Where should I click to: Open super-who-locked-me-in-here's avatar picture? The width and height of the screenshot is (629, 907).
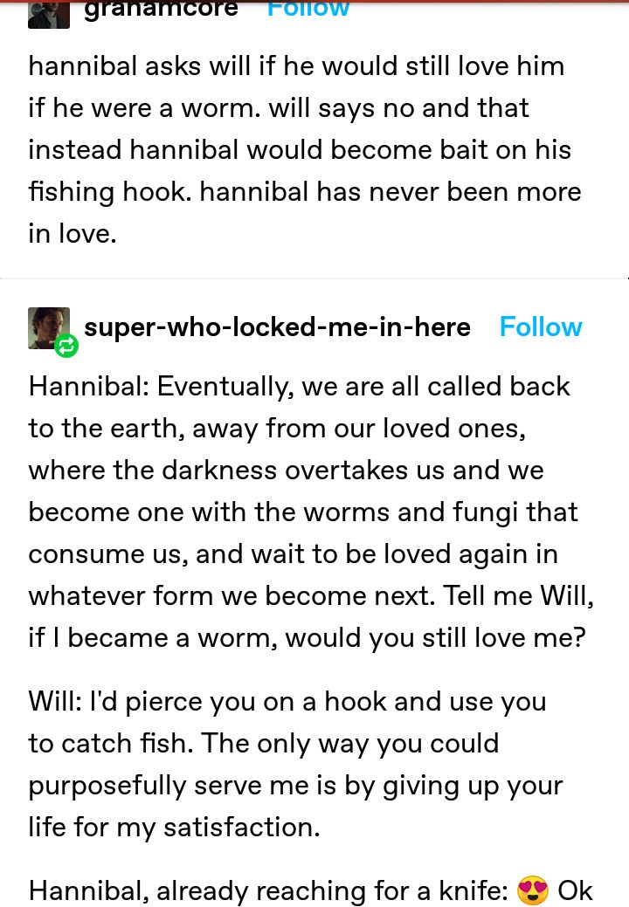pos(49,328)
